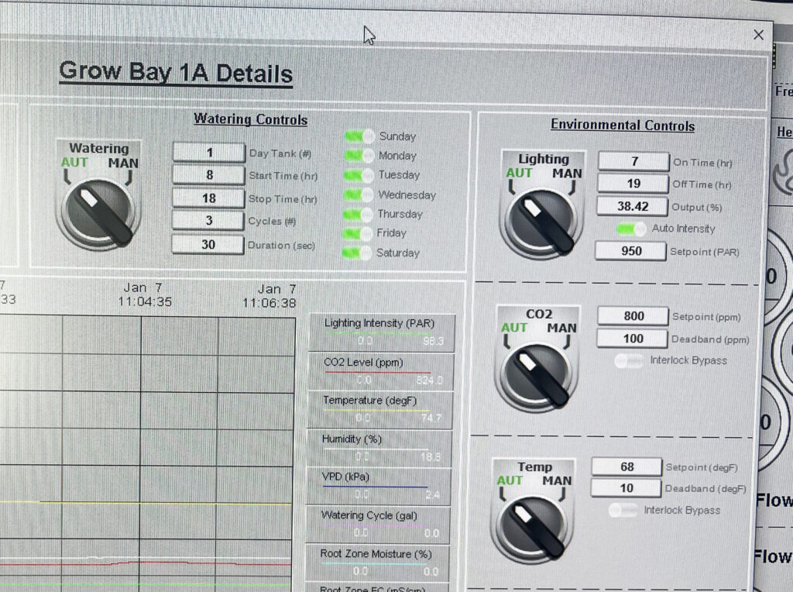Turn the Temp AUT/MAN selector knob
This screenshot has width=793, height=592.
(x=533, y=524)
